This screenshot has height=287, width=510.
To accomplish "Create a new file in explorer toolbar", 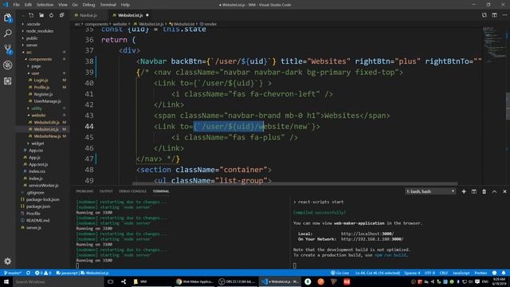I will tap(31, 15).
